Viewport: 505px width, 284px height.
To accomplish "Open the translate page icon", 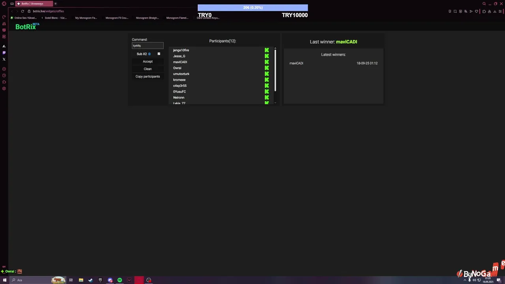I will point(466,11).
